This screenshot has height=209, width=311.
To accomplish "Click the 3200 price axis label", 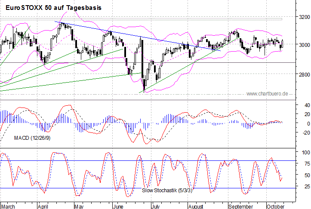I will (305, 17).
